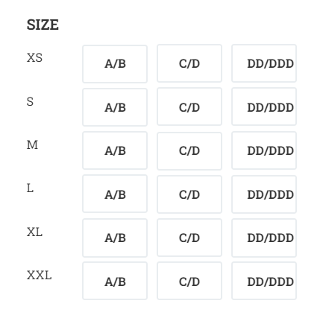Pick L size C/D option

(x=189, y=194)
